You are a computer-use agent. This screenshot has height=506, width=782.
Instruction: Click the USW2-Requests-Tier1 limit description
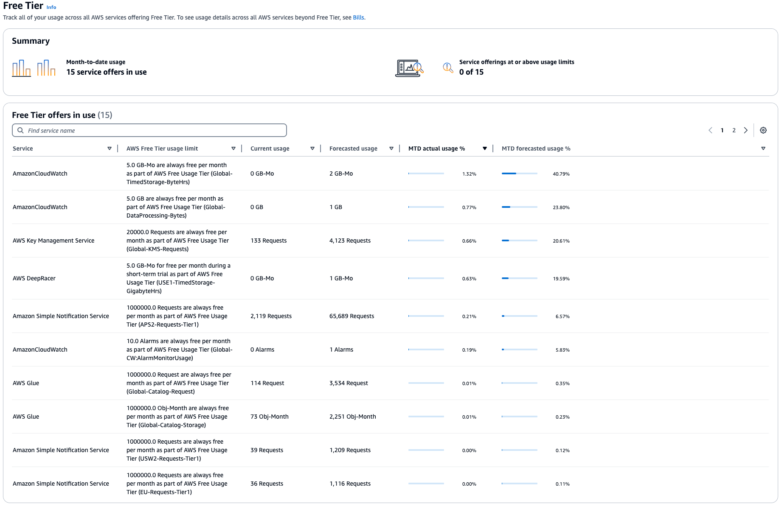pos(177,450)
